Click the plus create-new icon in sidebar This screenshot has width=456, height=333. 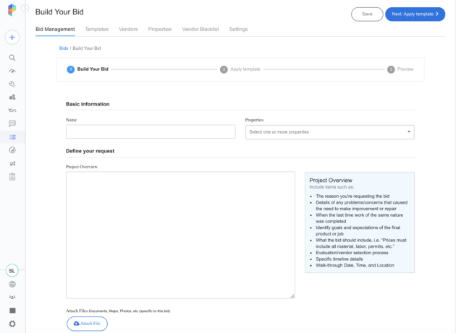(x=12, y=37)
